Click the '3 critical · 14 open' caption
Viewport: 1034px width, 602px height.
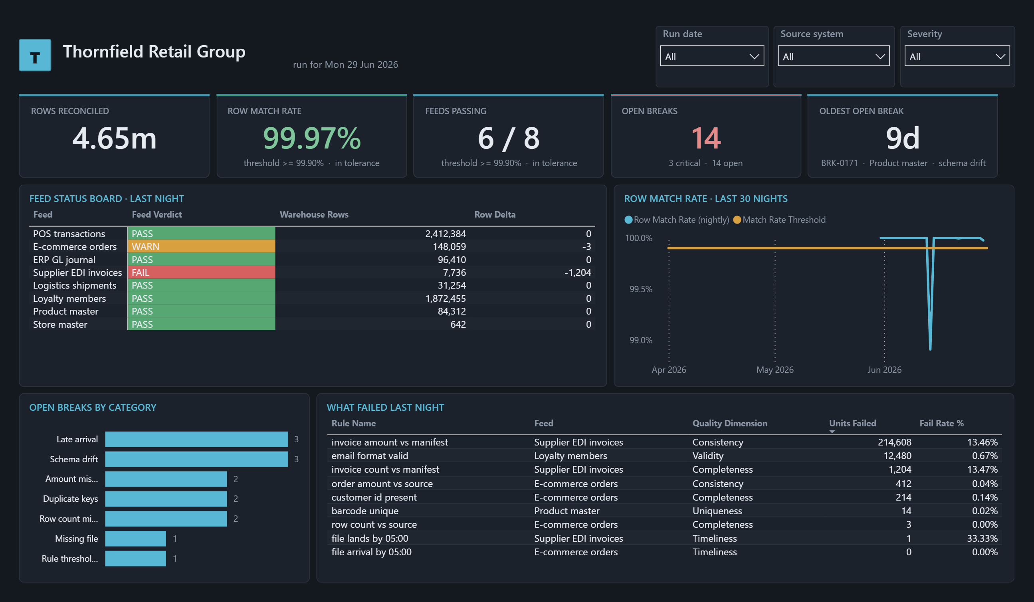click(705, 163)
